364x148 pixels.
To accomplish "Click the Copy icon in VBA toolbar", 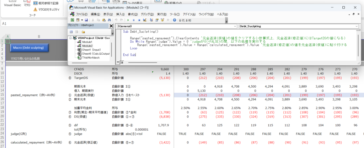I will [x=98, y=20].
